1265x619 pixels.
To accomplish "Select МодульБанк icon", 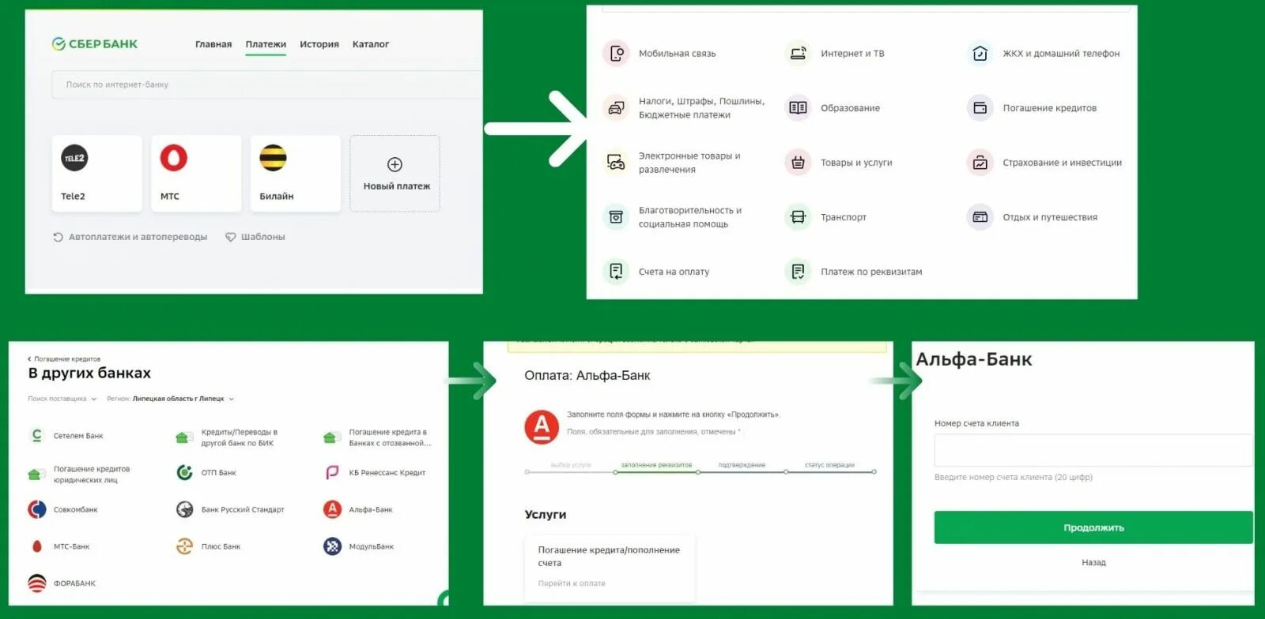I will [332, 546].
